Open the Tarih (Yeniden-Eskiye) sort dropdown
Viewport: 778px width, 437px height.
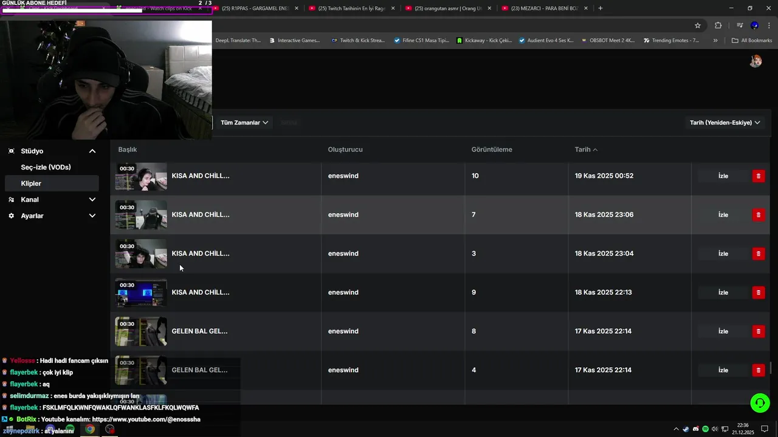point(725,123)
